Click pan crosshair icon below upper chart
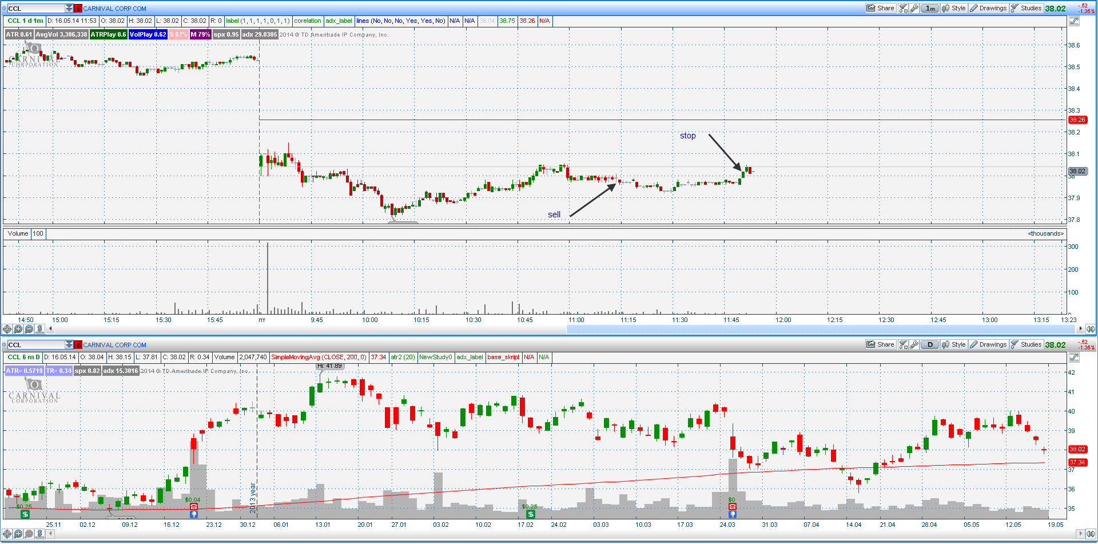 (7, 329)
